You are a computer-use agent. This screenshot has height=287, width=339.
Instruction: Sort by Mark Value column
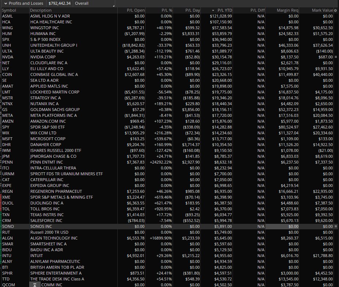[x=322, y=10]
